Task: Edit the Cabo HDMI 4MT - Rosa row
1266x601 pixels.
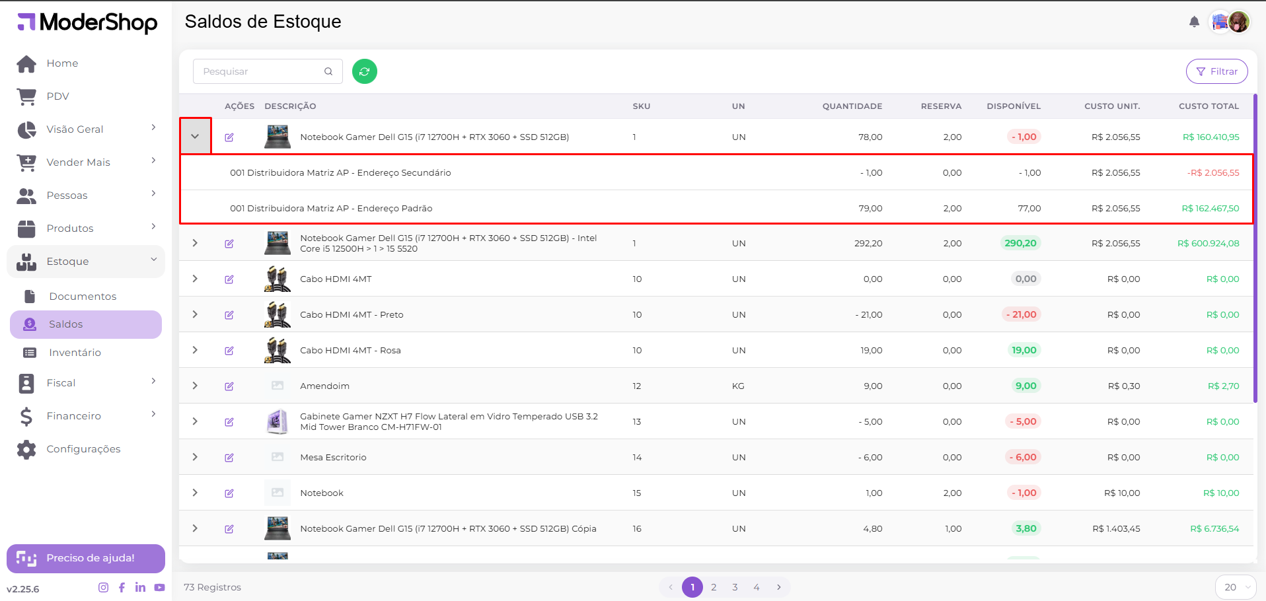Action: [x=229, y=351]
